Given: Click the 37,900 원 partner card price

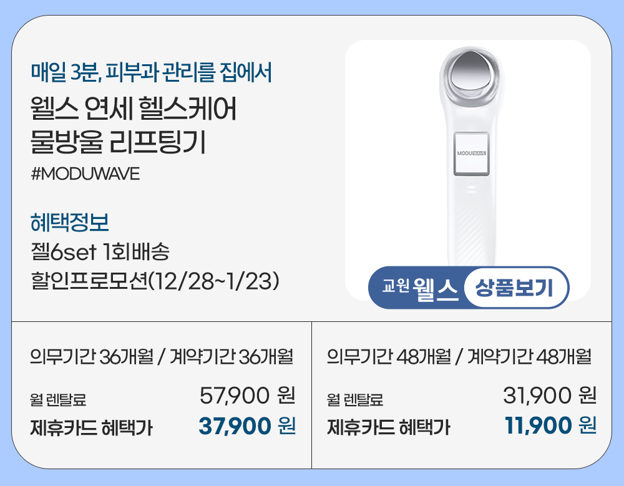Looking at the screenshot, I should pos(246,425).
